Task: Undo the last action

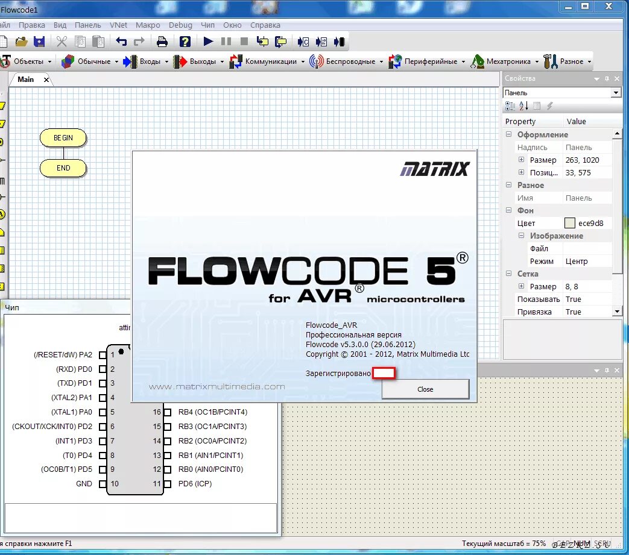Action: point(121,41)
